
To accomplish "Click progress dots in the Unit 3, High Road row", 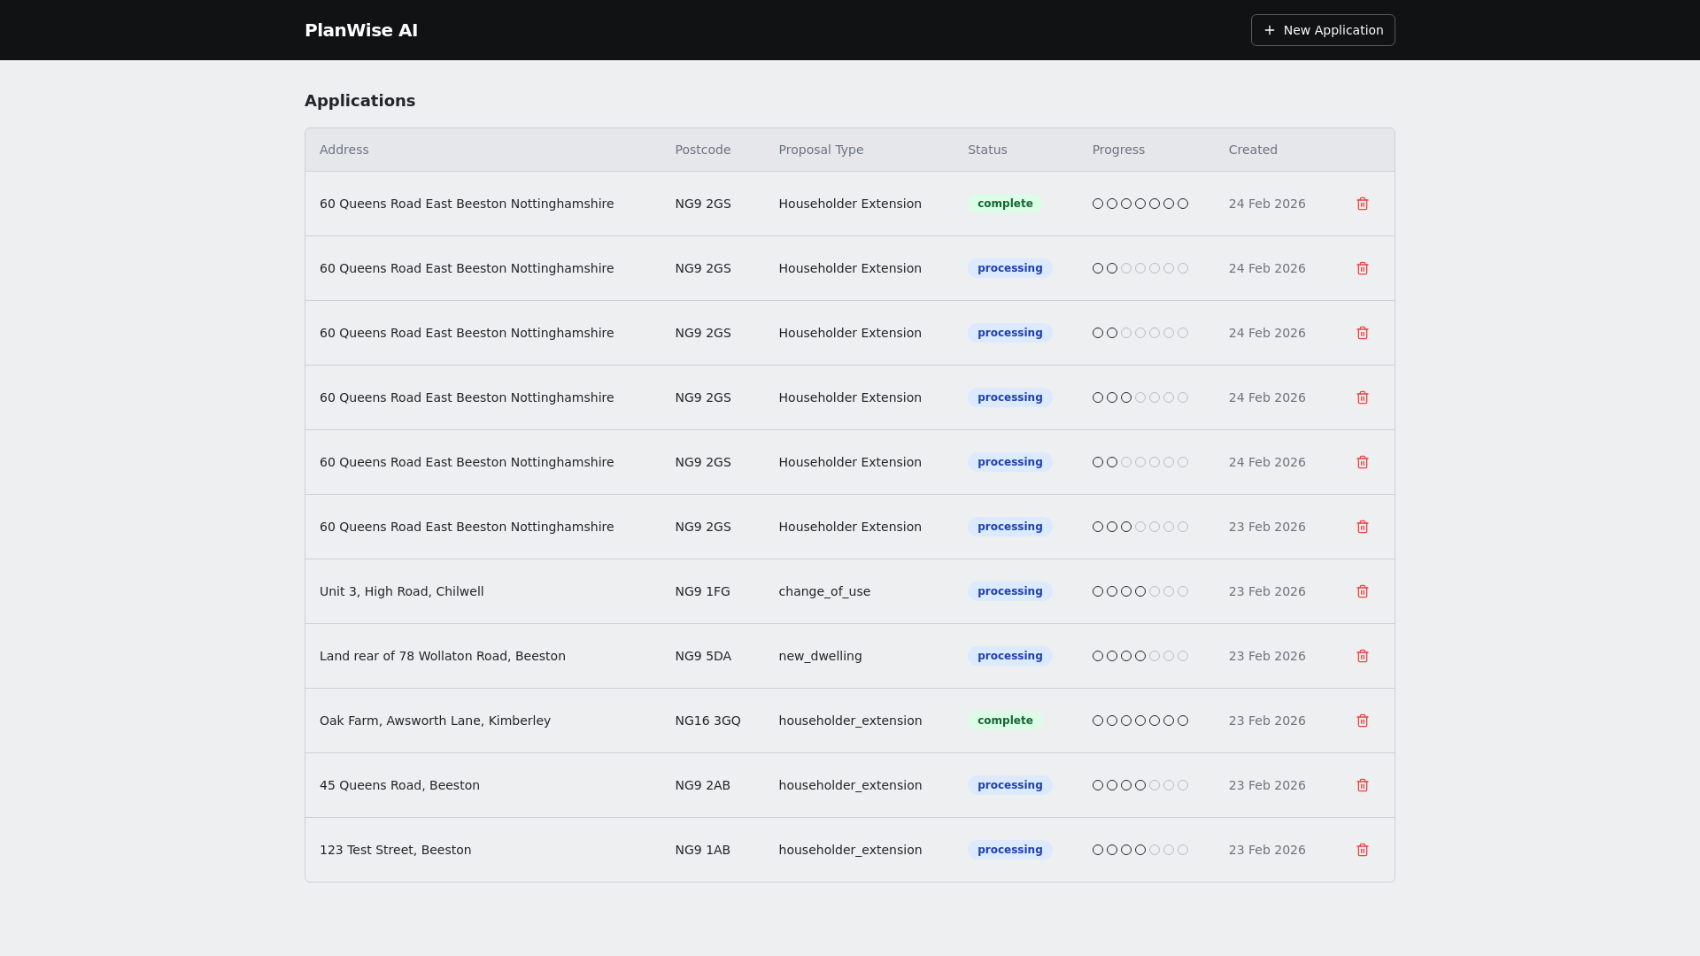I will point(1140,591).
